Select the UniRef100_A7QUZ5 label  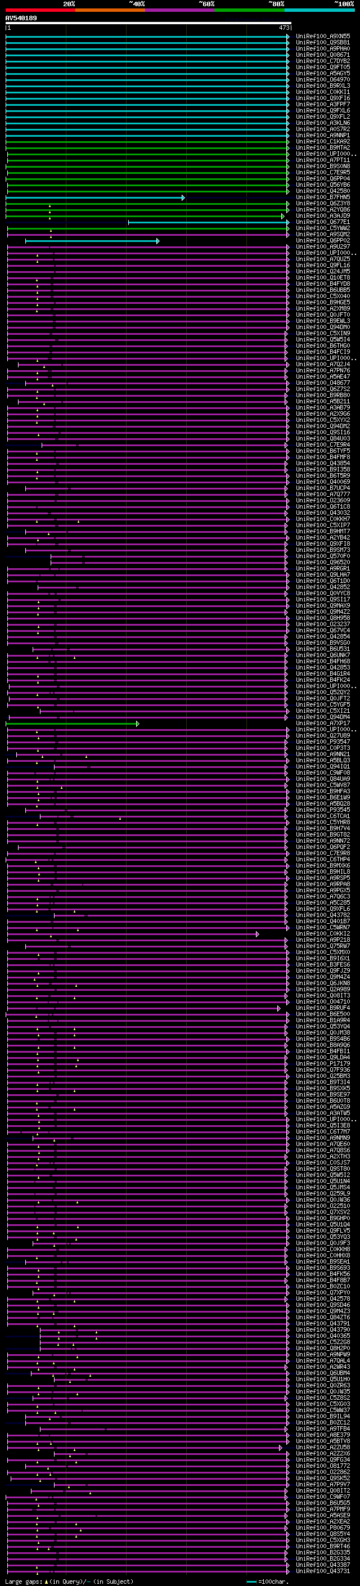pyautogui.click(x=323, y=259)
